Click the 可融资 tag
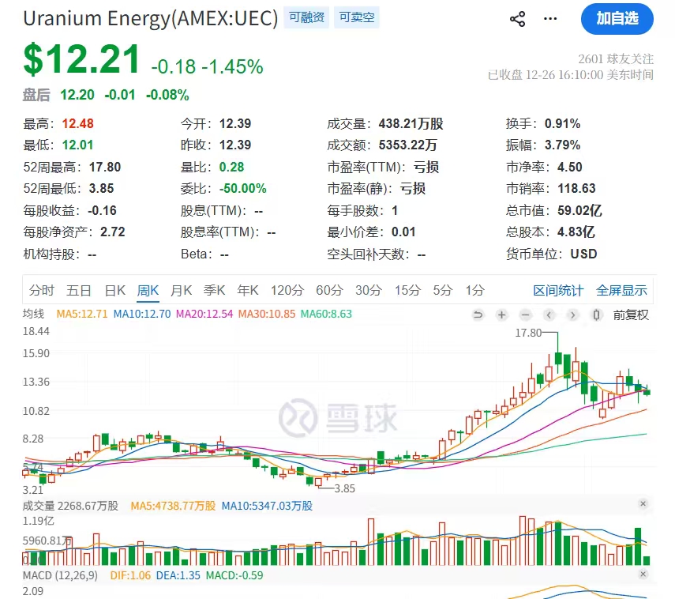The width and height of the screenshot is (675, 599). [x=306, y=17]
